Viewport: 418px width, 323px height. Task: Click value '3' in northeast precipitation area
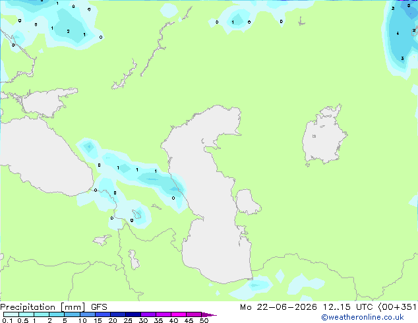[x=402, y=59]
